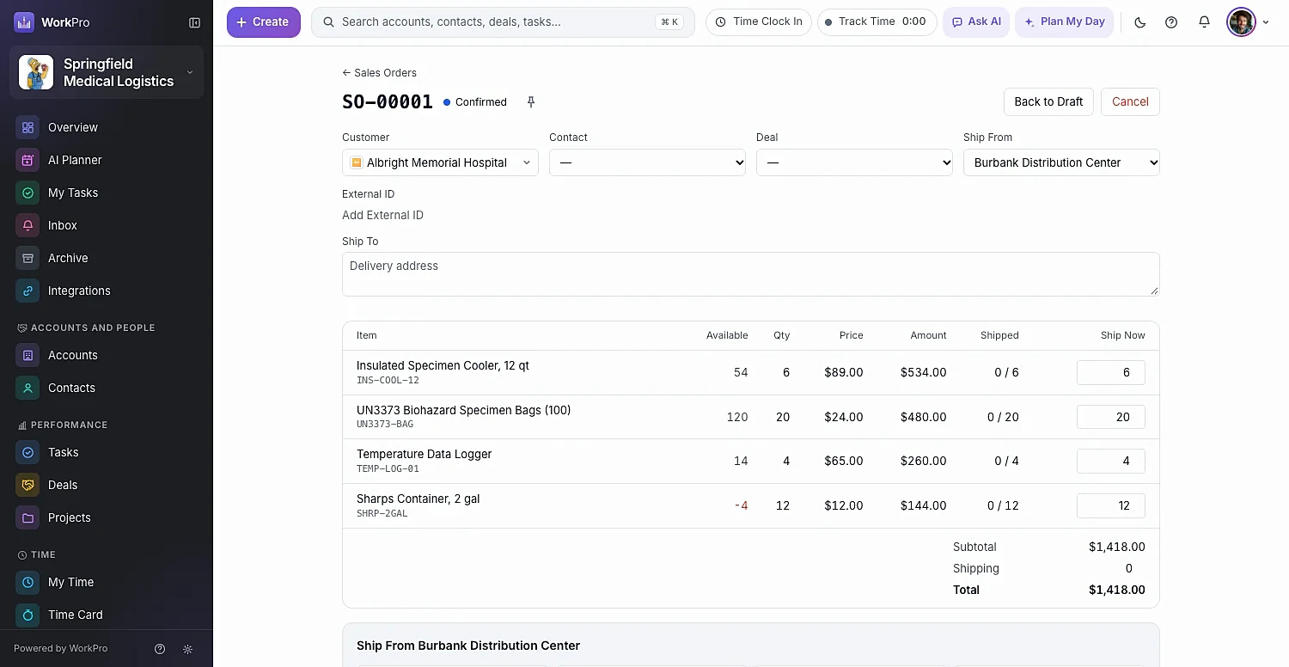
Task: Open the Time Card stopwatch icon
Action: pyautogui.click(x=27, y=615)
